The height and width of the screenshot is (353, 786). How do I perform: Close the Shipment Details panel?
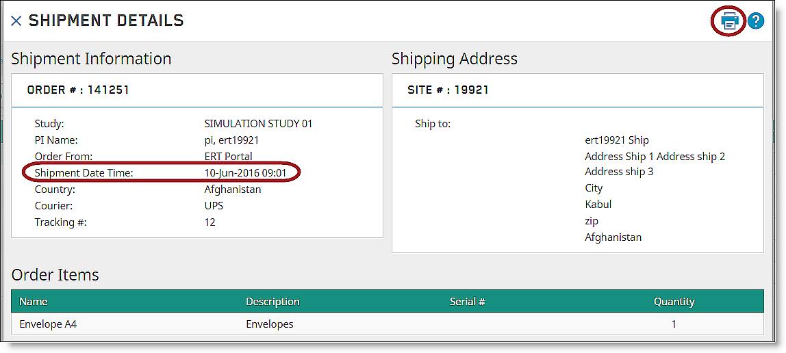[x=16, y=21]
